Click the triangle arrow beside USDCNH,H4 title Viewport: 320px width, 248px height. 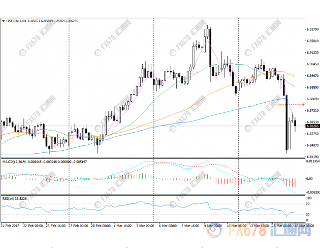[4, 21]
